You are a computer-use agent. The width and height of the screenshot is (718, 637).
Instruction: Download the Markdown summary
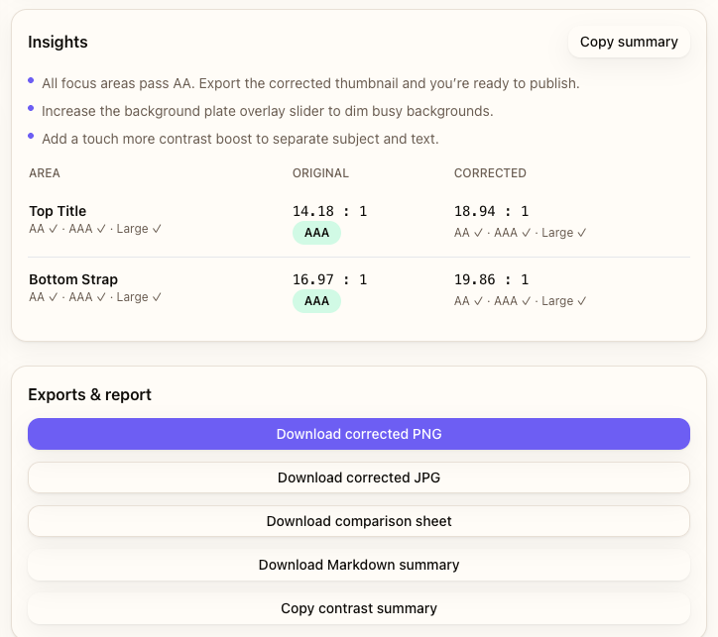pyautogui.click(x=359, y=565)
